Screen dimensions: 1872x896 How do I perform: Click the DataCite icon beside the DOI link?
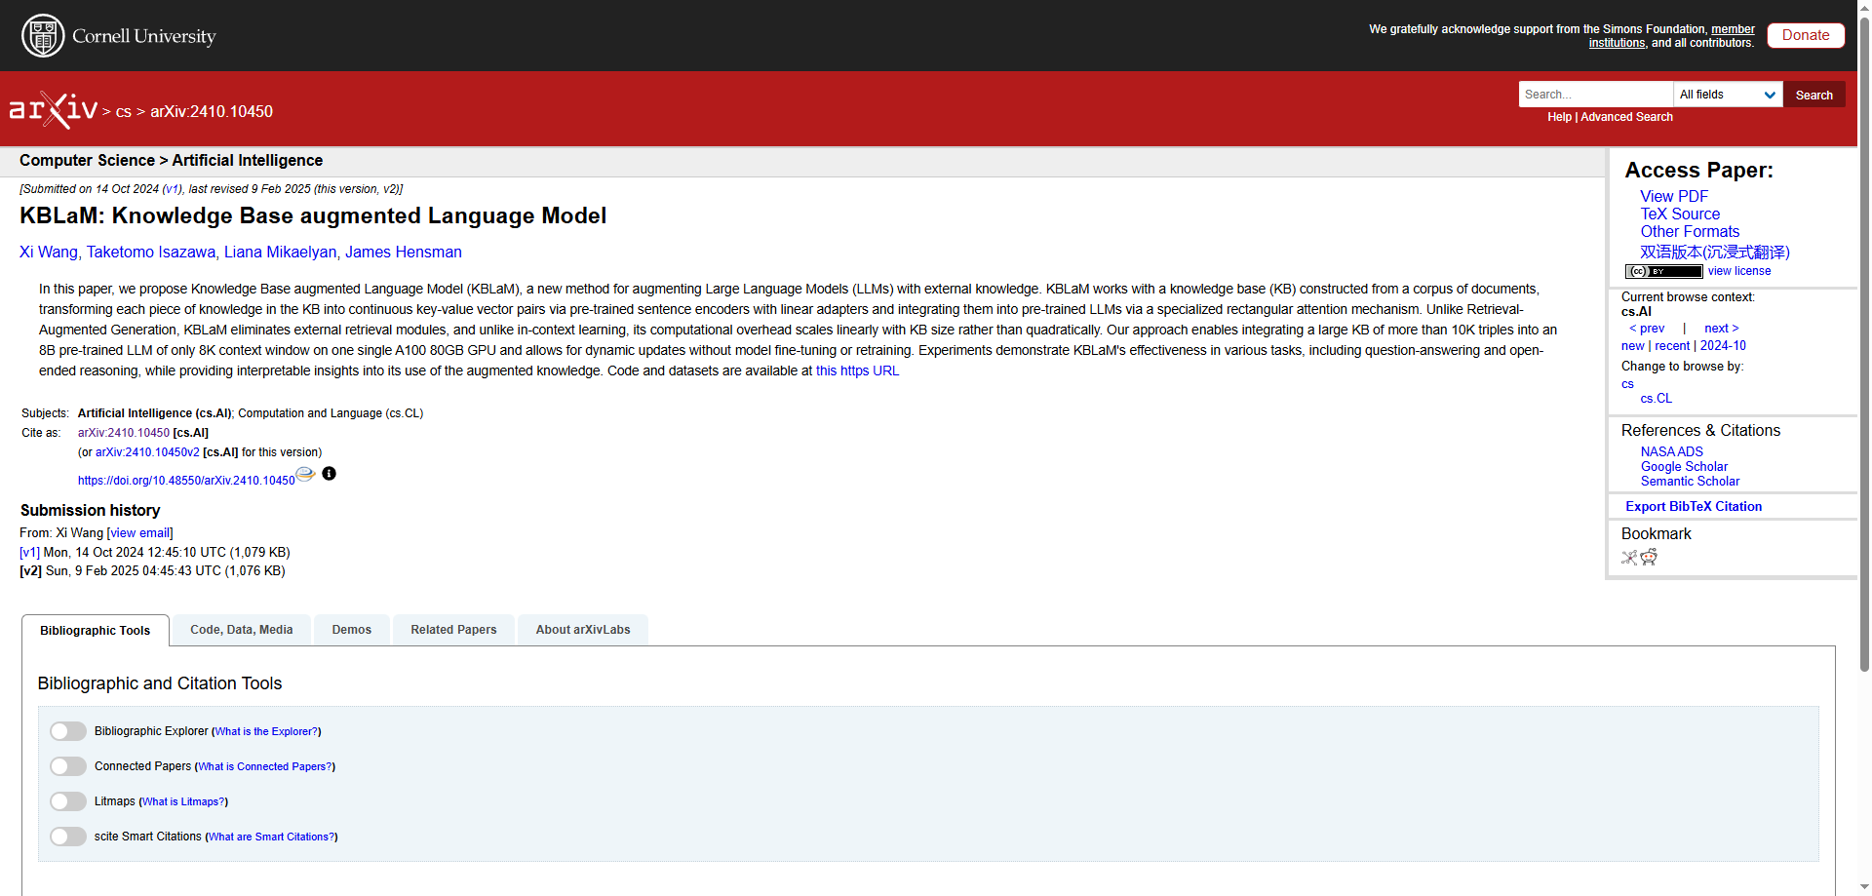point(305,474)
